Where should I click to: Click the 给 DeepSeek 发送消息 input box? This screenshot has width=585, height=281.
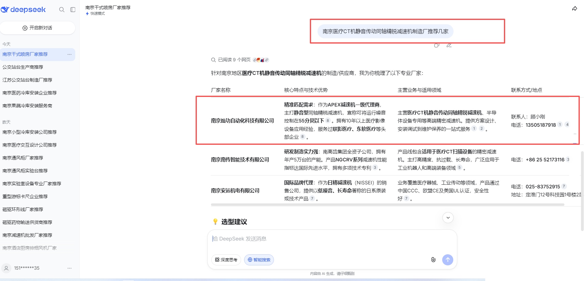(332, 239)
